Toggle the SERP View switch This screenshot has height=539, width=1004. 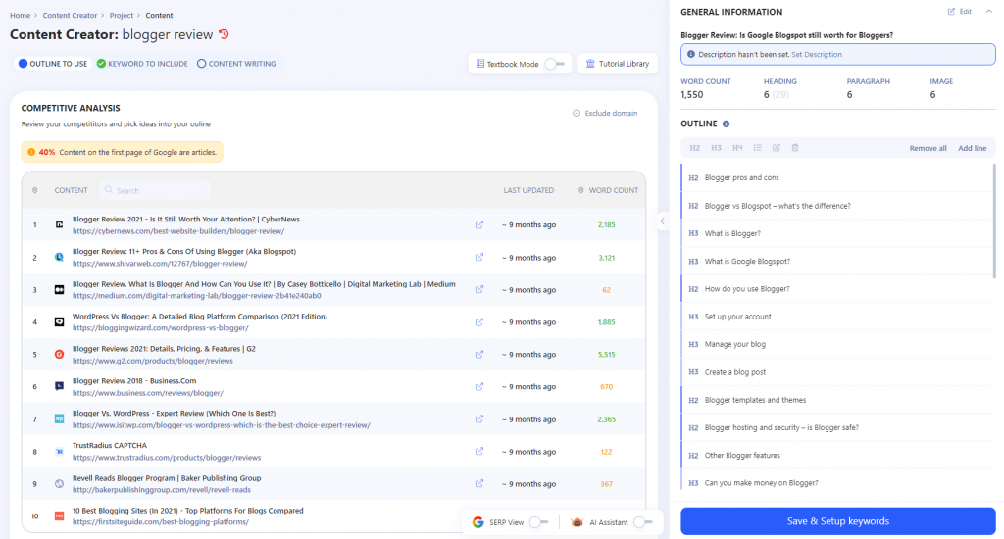(538, 522)
